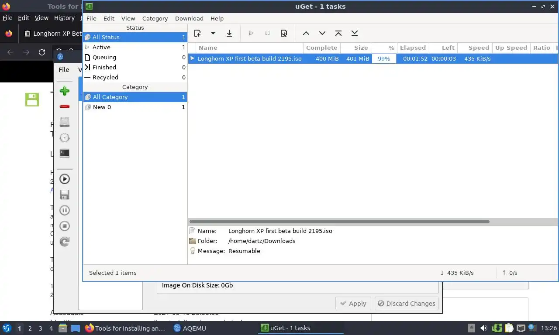Click the file manager icon in taskbar
This screenshot has height=335, width=559.
[62, 328]
